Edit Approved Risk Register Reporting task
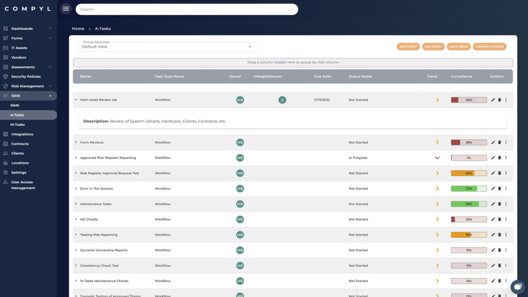Image resolution: width=528 pixels, height=297 pixels. (x=493, y=158)
